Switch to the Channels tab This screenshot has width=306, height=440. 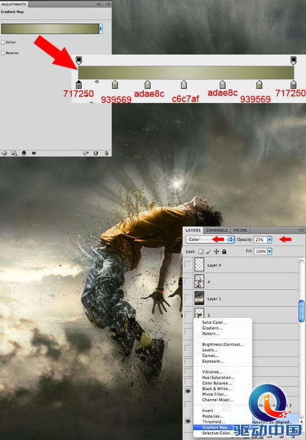(217, 230)
